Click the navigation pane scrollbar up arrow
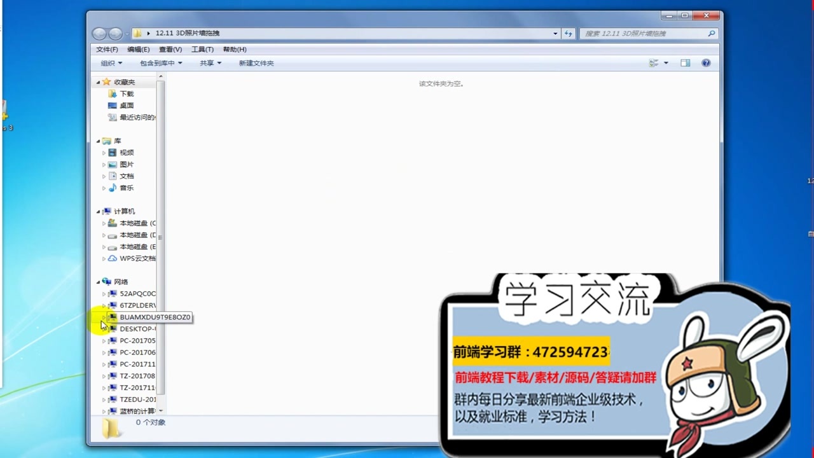This screenshot has height=458, width=814. coord(160,76)
